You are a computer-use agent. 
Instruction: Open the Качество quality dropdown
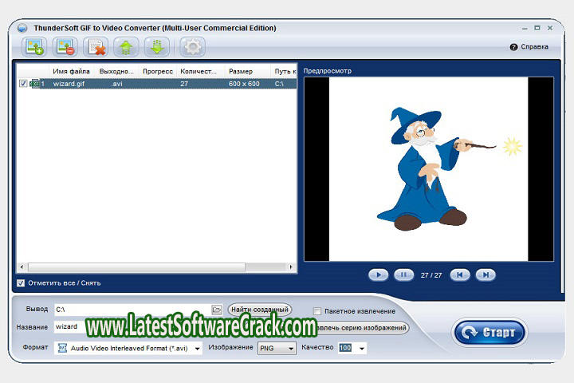coord(362,349)
